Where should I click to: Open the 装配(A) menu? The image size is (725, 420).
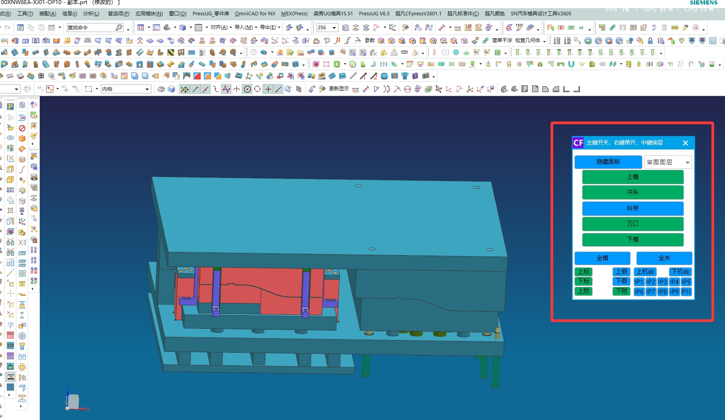[x=48, y=14]
